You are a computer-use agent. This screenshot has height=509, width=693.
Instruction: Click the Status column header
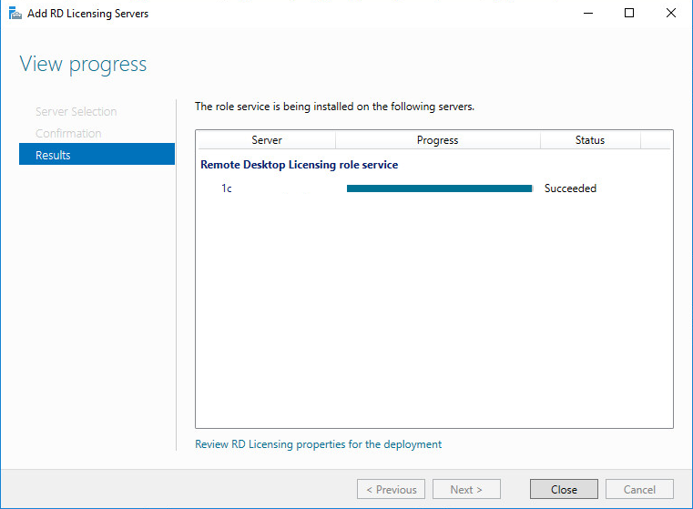(589, 140)
